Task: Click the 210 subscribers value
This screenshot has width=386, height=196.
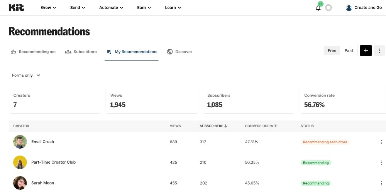Action: 203,162
